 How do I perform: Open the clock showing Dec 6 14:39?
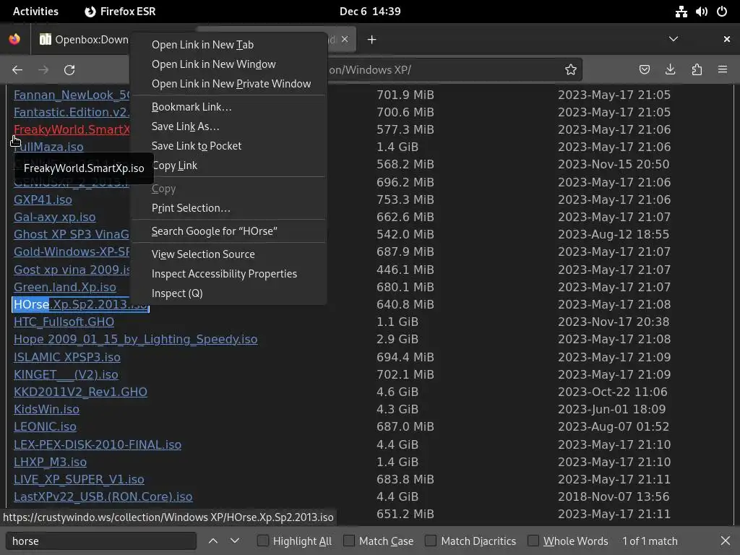point(370,12)
